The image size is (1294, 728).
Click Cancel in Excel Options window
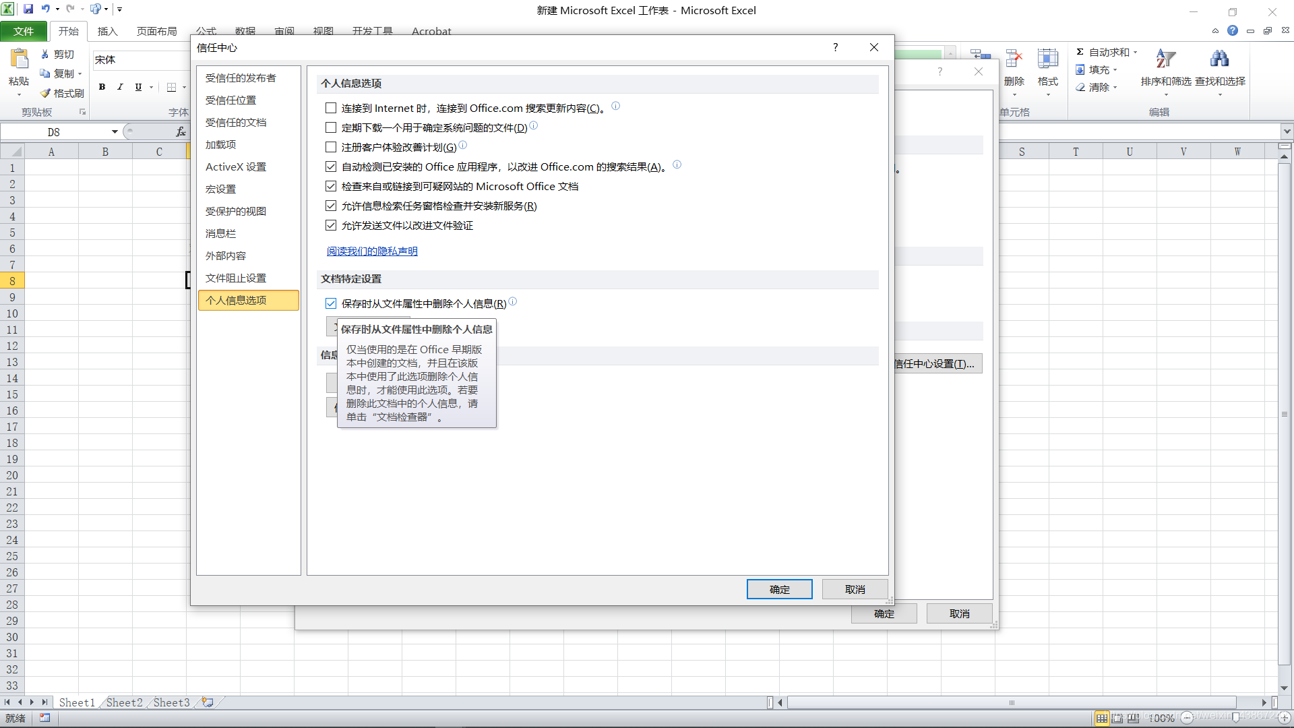(x=959, y=613)
